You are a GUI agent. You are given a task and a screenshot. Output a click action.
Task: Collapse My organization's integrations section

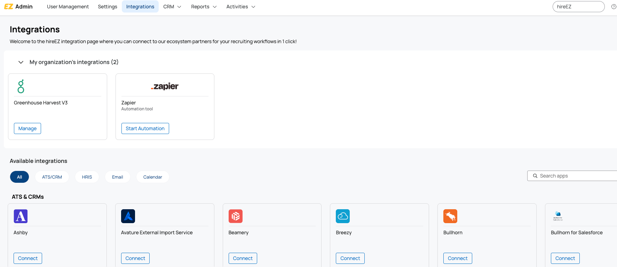click(21, 62)
